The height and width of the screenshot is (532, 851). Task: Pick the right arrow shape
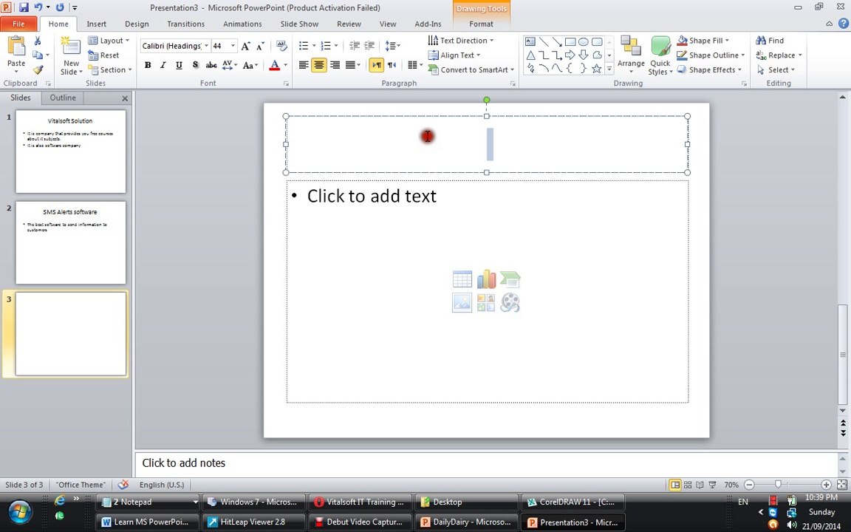[x=570, y=55]
